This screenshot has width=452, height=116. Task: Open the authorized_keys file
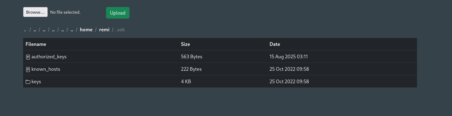coord(49,56)
